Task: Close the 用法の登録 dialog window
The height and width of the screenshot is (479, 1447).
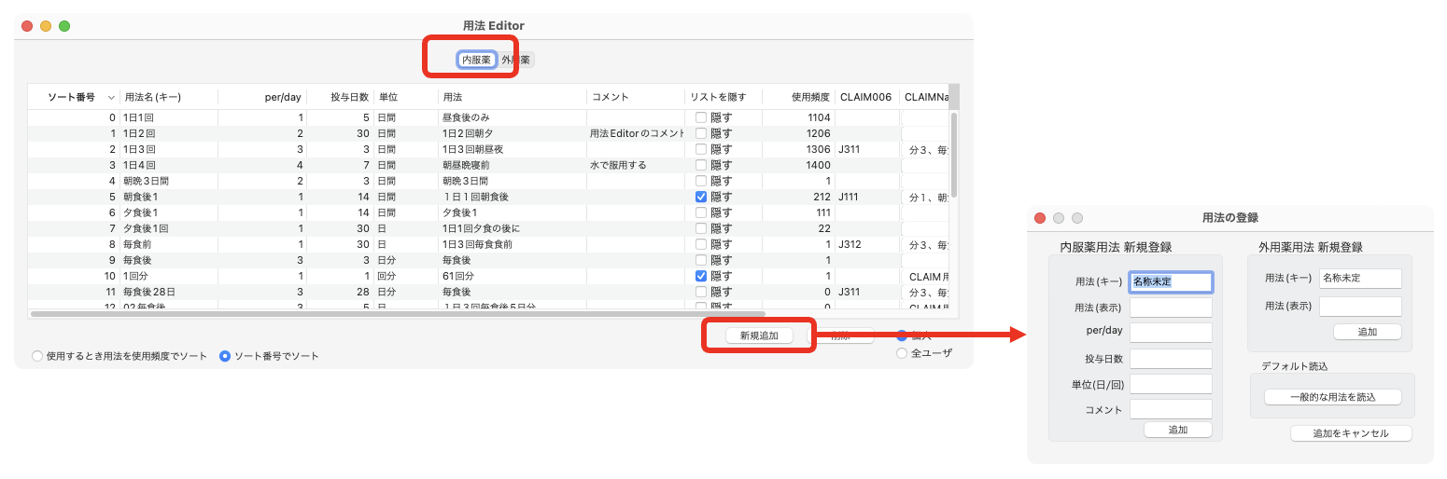Action: [1040, 218]
